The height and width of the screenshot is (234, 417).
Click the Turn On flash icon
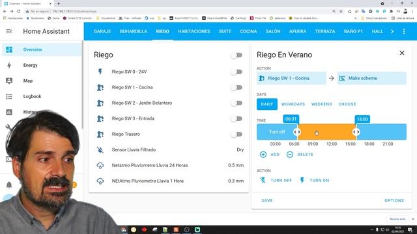[x=302, y=181]
